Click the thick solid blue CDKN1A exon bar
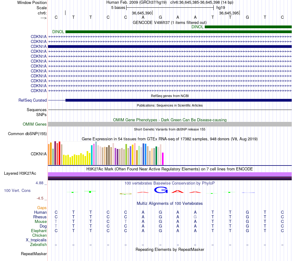 (x=170, y=46)
